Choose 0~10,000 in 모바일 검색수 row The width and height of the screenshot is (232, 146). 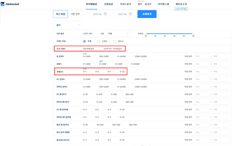(121, 87)
